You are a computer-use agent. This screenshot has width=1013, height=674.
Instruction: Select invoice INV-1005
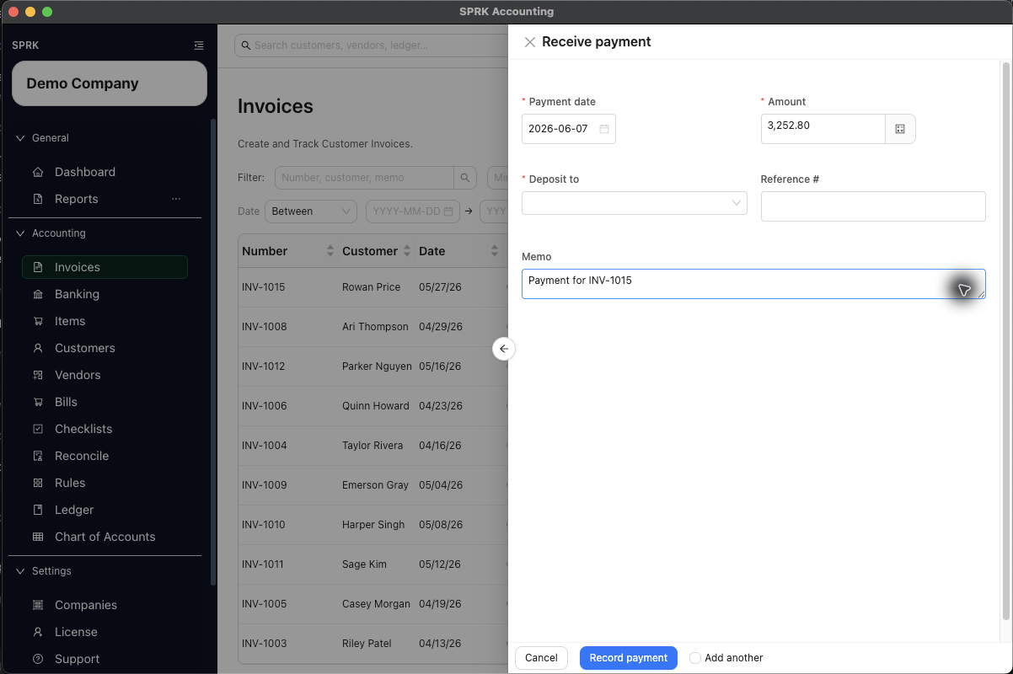click(264, 604)
